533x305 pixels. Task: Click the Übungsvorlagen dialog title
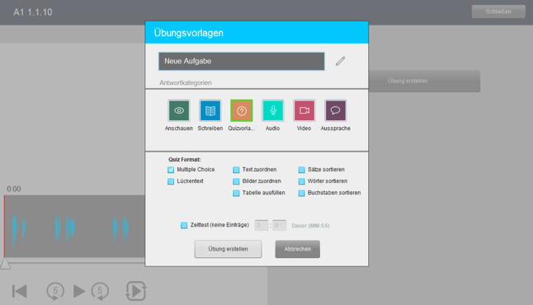189,33
